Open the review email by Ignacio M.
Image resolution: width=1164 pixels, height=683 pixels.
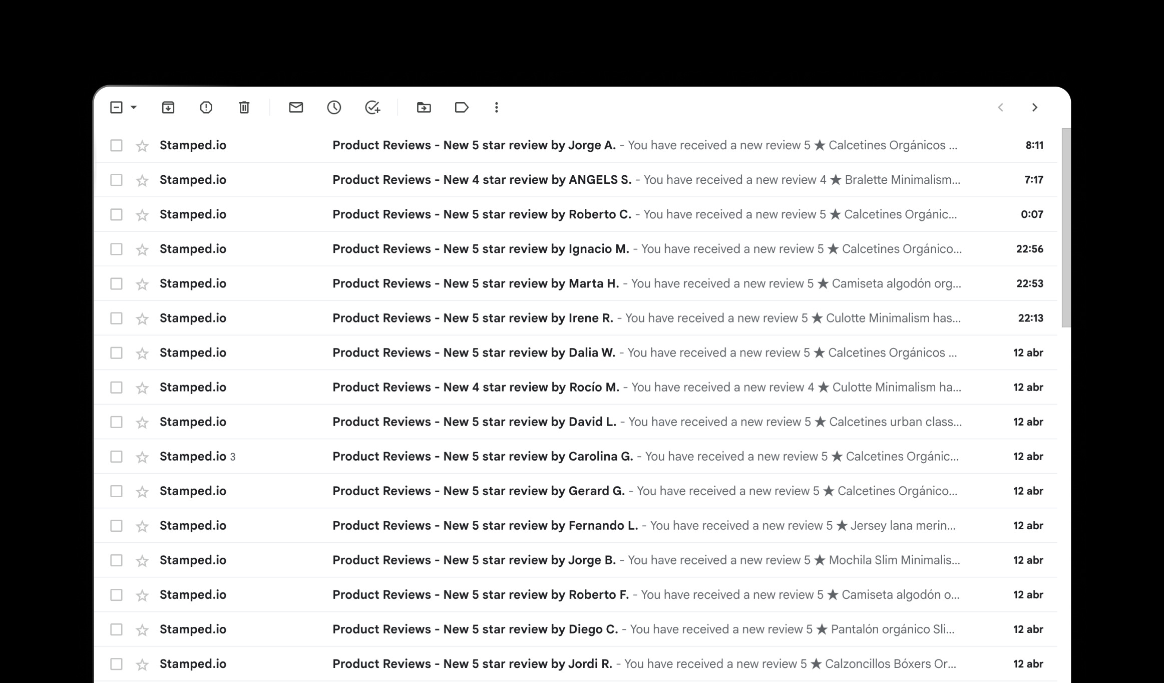576,249
